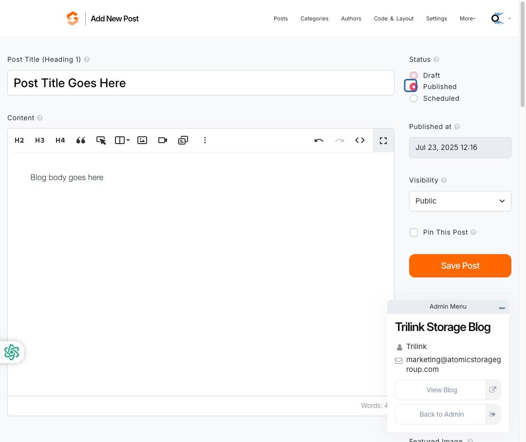526x442 pixels.
Task: Open the profile avatar menu
Action: [x=501, y=18]
